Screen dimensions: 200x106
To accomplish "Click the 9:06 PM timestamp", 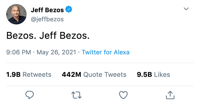I will (18, 52).
